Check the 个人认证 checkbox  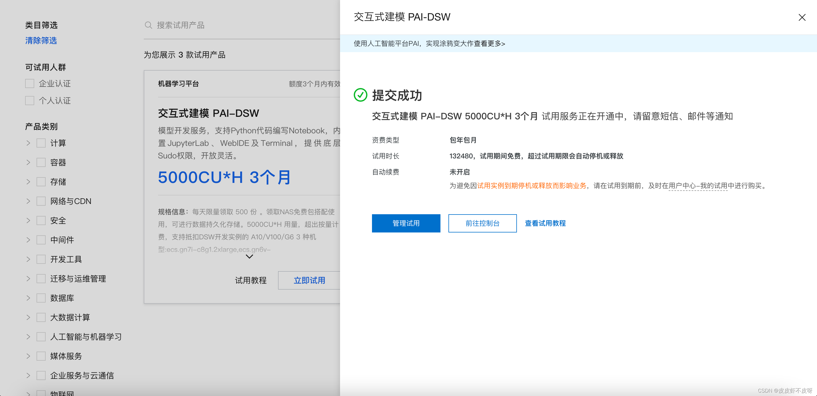pos(30,101)
